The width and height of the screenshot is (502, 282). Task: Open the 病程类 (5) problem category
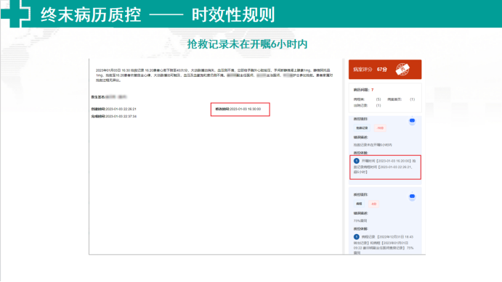pos(367,99)
